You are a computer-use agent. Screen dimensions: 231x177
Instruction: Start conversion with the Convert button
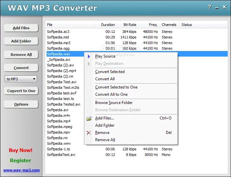pyautogui.click(x=21, y=68)
